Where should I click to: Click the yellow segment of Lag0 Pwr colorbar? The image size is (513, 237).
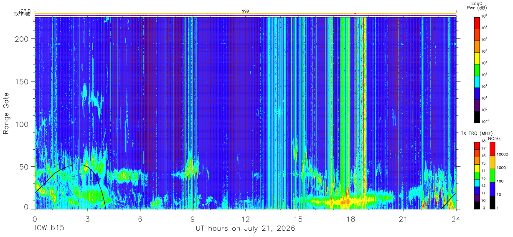tap(477, 57)
